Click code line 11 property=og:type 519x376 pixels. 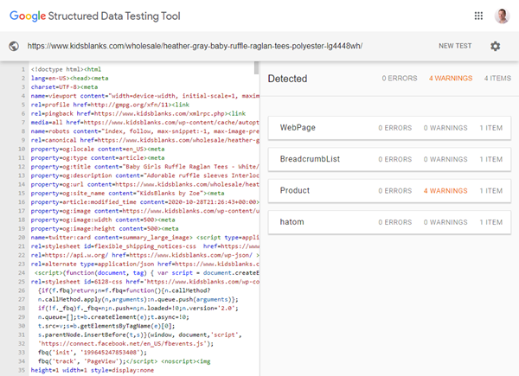98,158
